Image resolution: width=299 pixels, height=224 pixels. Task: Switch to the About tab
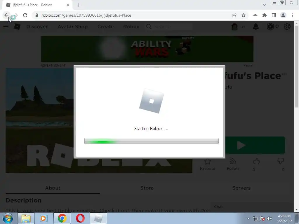53,188
